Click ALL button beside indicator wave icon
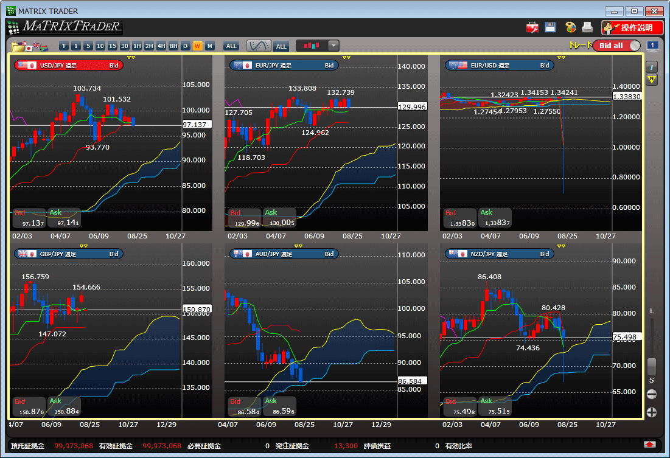The height and width of the screenshot is (458, 670). (281, 47)
